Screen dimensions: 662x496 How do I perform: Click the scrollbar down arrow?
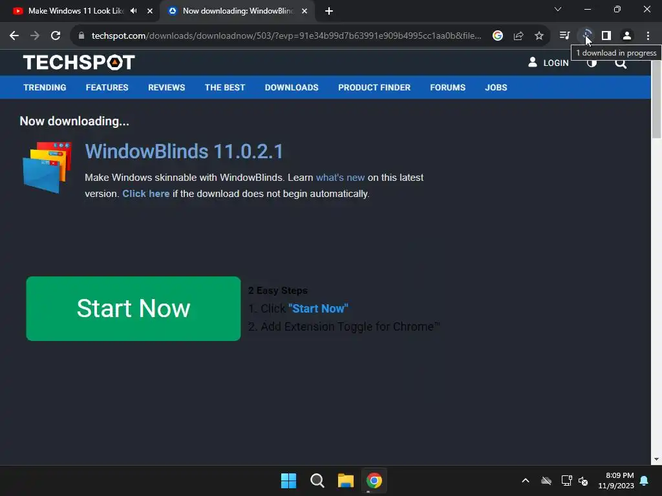pos(656,459)
